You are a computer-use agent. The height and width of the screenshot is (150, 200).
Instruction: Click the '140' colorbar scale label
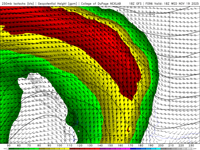pyautogui.click(x=100, y=145)
